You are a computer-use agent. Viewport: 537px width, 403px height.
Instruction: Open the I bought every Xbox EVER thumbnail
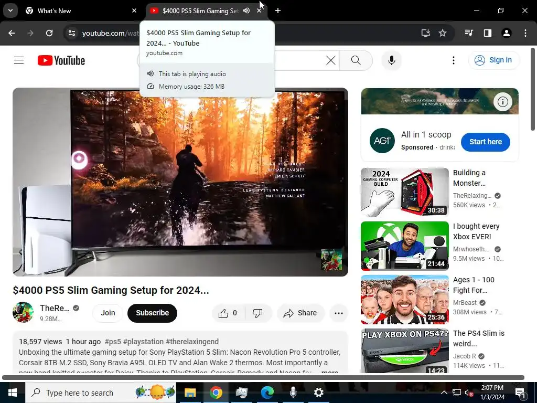pos(404,246)
